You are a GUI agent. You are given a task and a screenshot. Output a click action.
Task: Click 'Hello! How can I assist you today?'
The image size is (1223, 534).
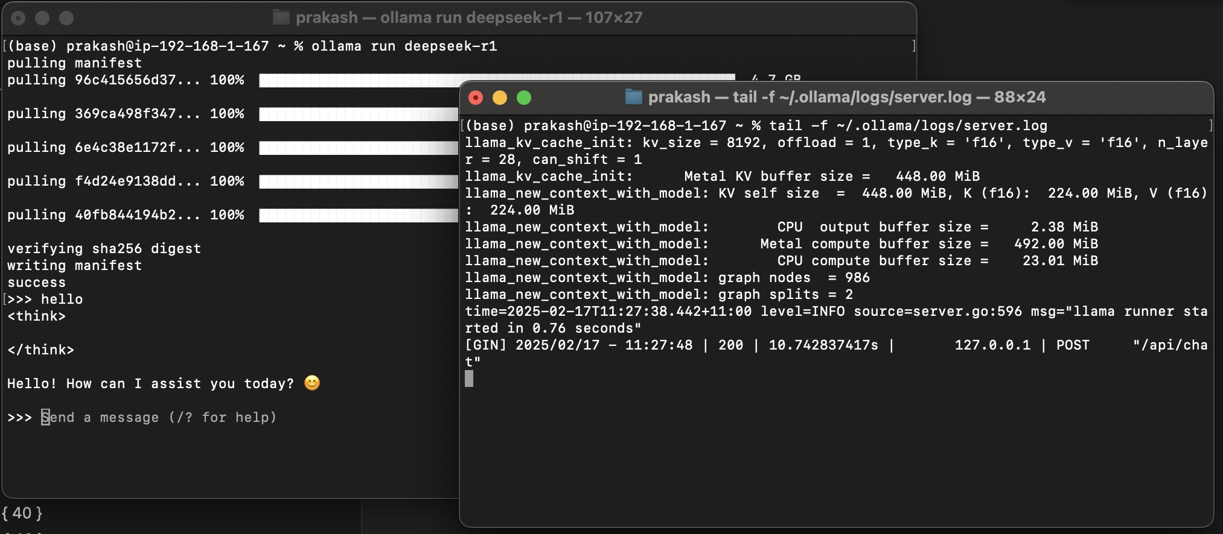[151, 384]
